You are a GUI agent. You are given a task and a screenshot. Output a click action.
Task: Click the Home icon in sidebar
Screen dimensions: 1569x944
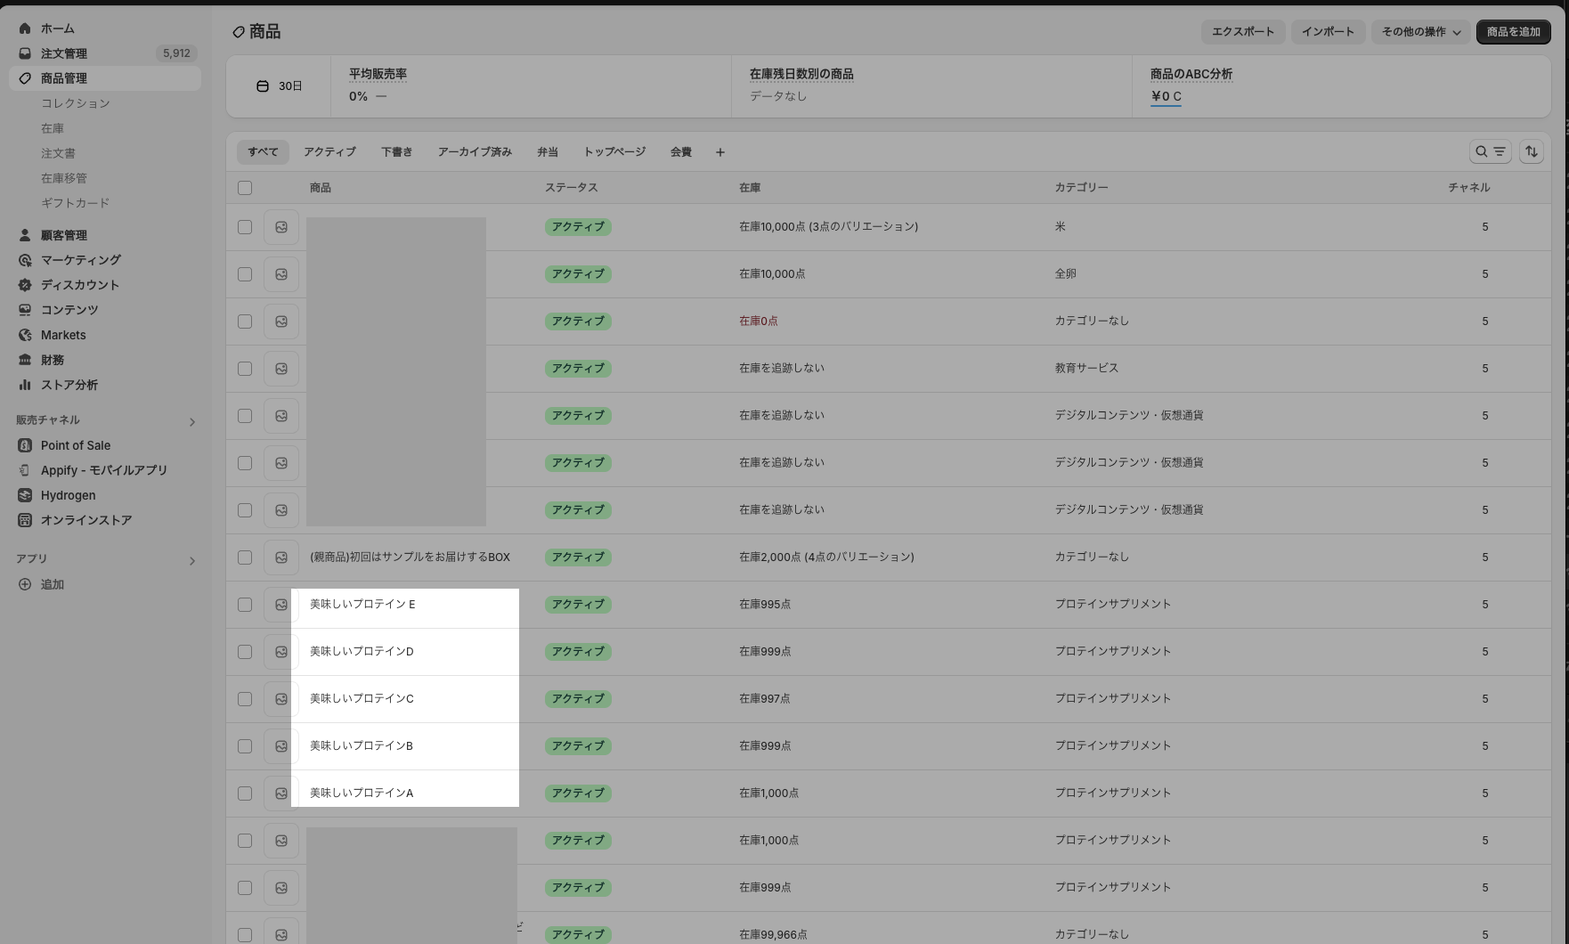[25, 28]
